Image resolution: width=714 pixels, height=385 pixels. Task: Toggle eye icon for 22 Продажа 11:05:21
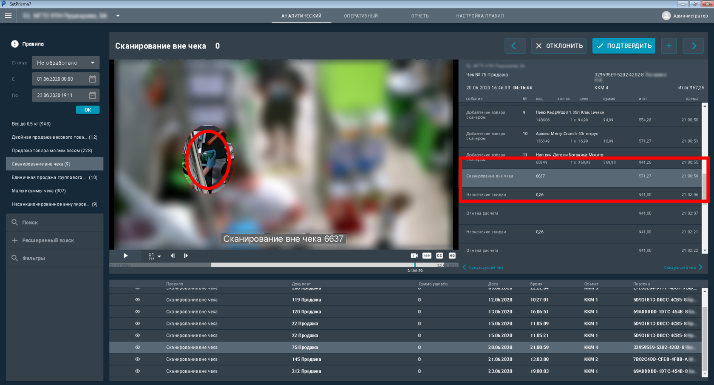[138, 336]
